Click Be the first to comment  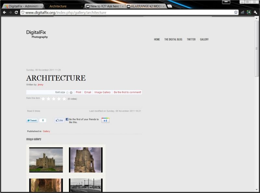point(127,92)
